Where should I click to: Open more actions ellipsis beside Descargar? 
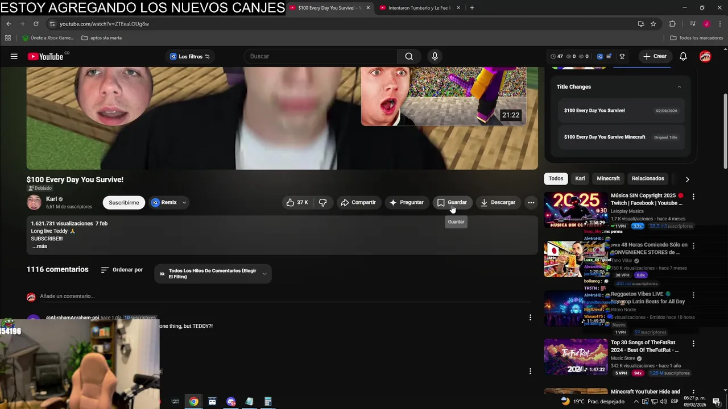pos(531,202)
